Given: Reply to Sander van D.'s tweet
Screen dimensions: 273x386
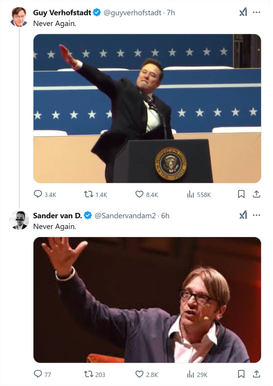Looking at the screenshot, I should pyautogui.click(x=38, y=374).
